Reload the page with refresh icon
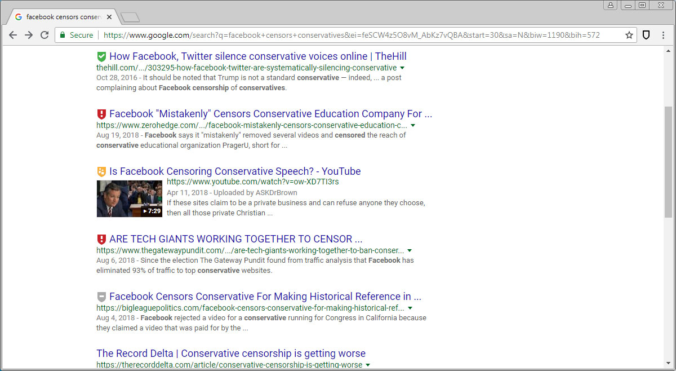The width and height of the screenshot is (676, 371). 45,35
